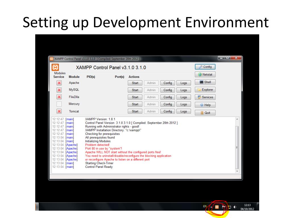Screen dimensions: 291x218
Task: Click the 'Starting Check-Timer' log line
Action: (99, 163)
